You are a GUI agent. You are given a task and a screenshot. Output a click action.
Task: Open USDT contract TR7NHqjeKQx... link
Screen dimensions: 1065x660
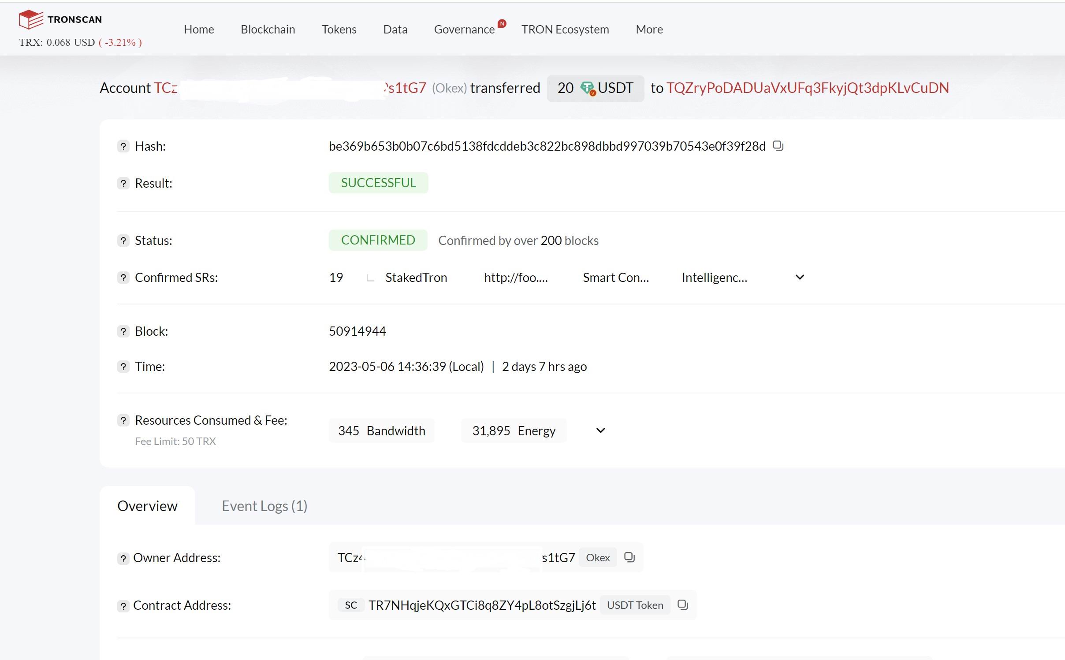point(482,605)
